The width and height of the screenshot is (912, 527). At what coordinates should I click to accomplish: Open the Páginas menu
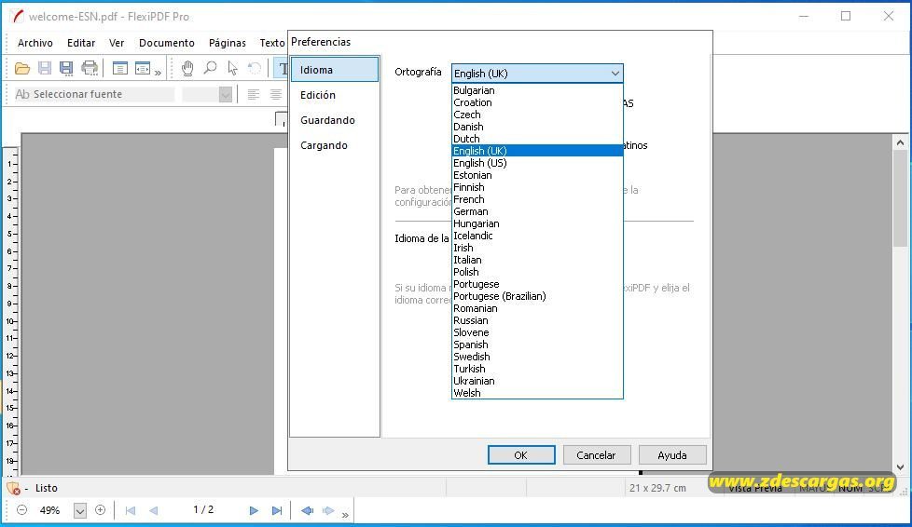click(x=227, y=43)
